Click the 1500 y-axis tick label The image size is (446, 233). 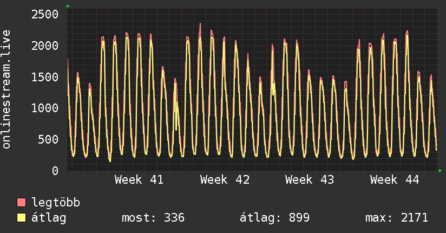(x=45, y=77)
